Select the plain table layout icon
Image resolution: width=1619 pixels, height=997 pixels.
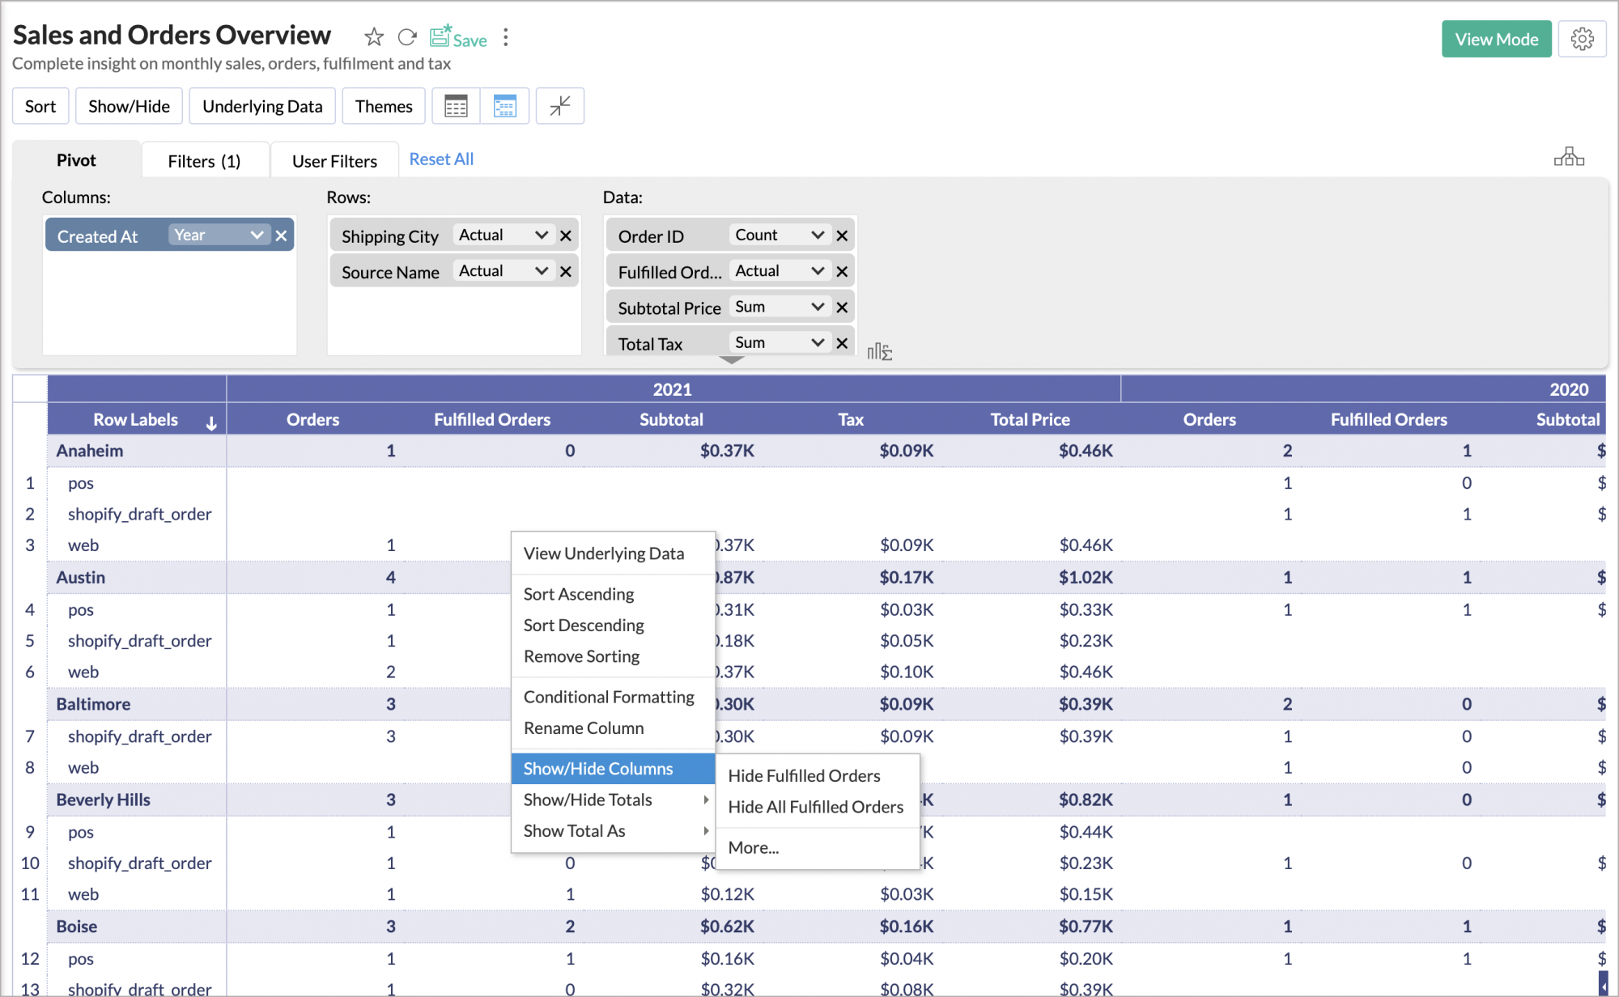(457, 106)
